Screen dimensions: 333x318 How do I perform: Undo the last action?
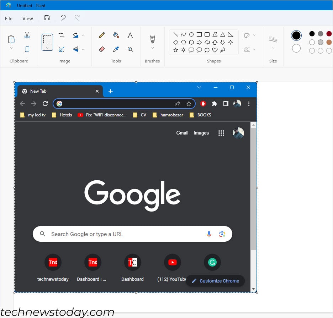click(63, 18)
